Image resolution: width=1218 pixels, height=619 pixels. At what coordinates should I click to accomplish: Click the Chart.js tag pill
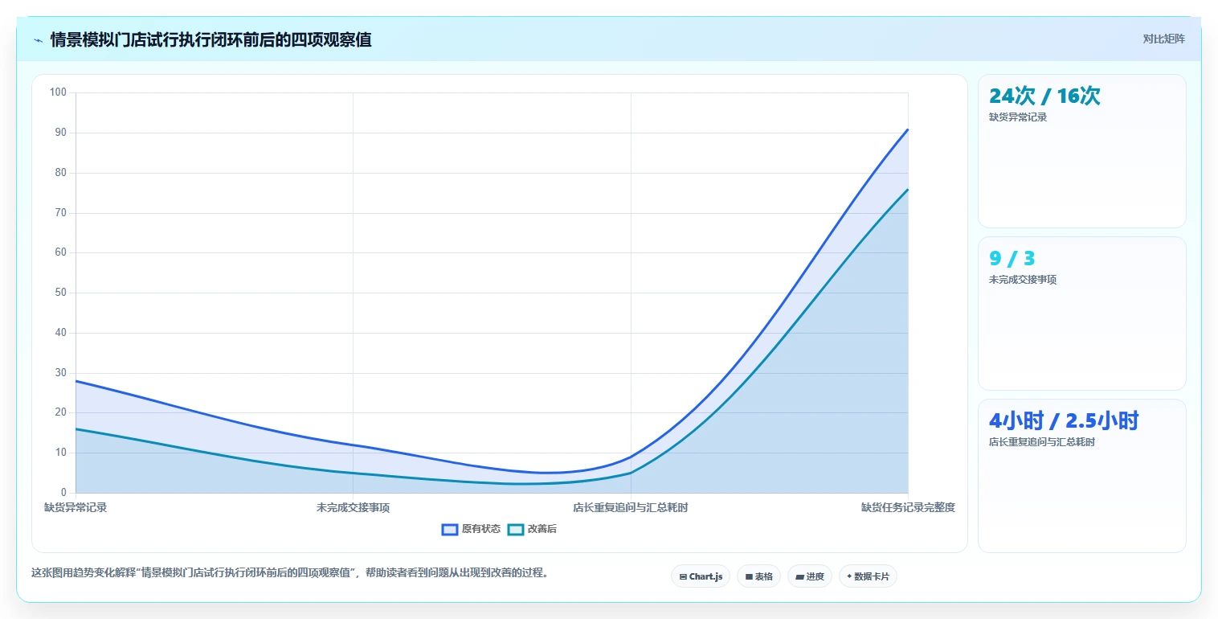point(701,576)
